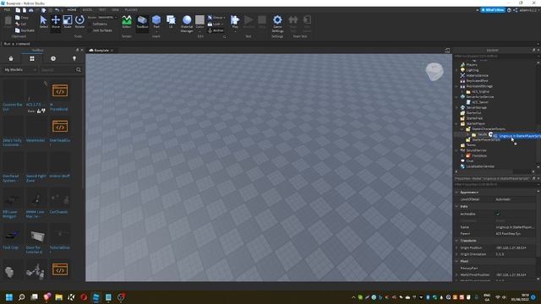Open the taskbar Search icon
Viewport: 541px width, 304px height.
(x=21, y=297)
